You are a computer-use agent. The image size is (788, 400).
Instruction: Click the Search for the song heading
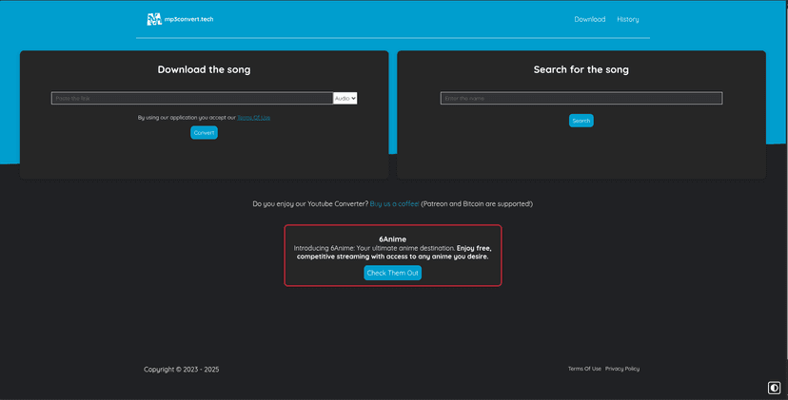pyautogui.click(x=581, y=69)
